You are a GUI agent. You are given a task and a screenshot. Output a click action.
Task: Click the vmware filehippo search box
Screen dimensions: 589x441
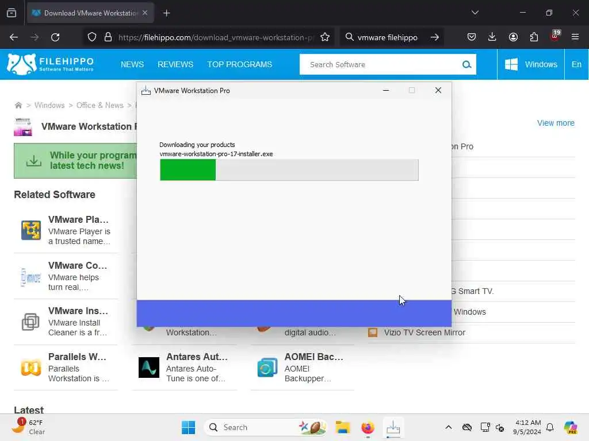pos(387,37)
